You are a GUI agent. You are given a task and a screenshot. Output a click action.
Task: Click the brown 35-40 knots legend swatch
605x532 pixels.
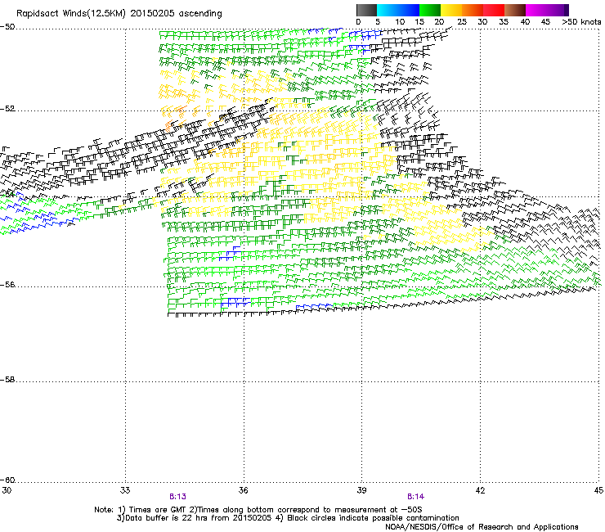pos(515,10)
